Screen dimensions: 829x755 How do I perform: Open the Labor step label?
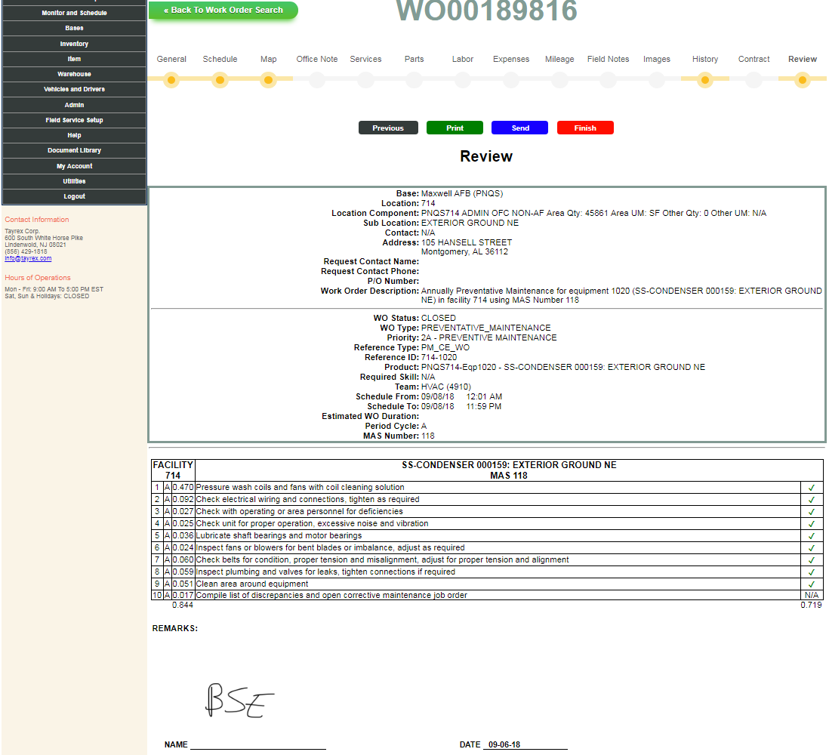463,59
